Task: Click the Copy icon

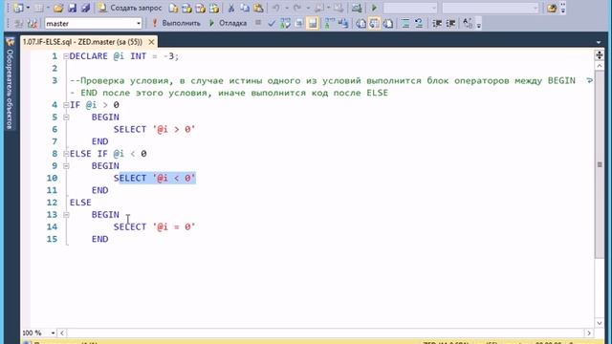Action: tap(245, 8)
